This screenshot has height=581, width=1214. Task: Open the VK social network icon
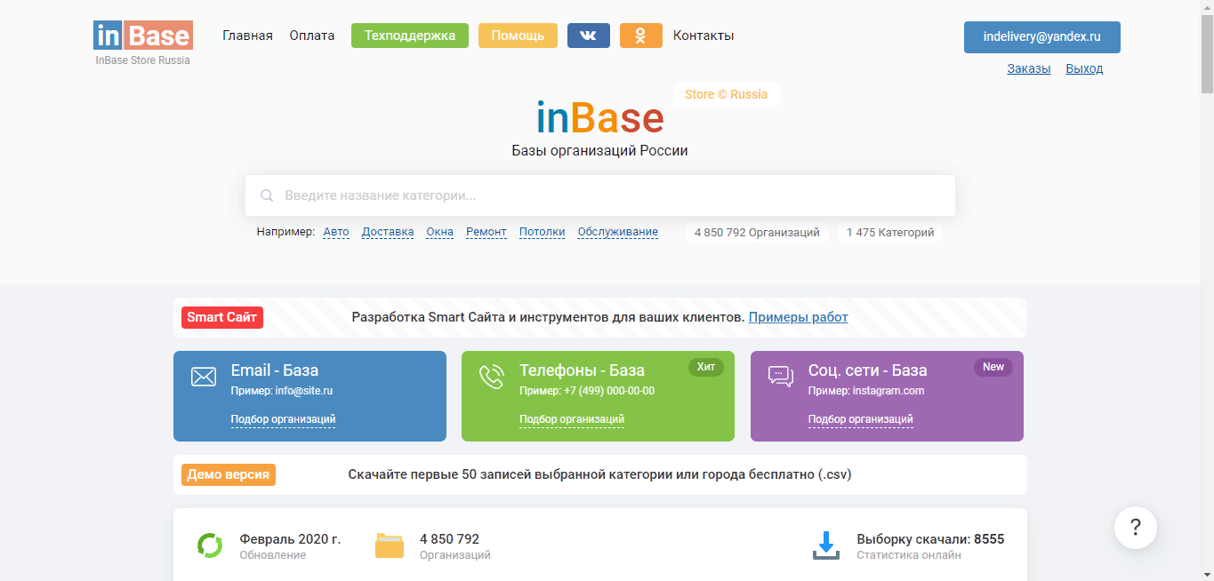[589, 36]
